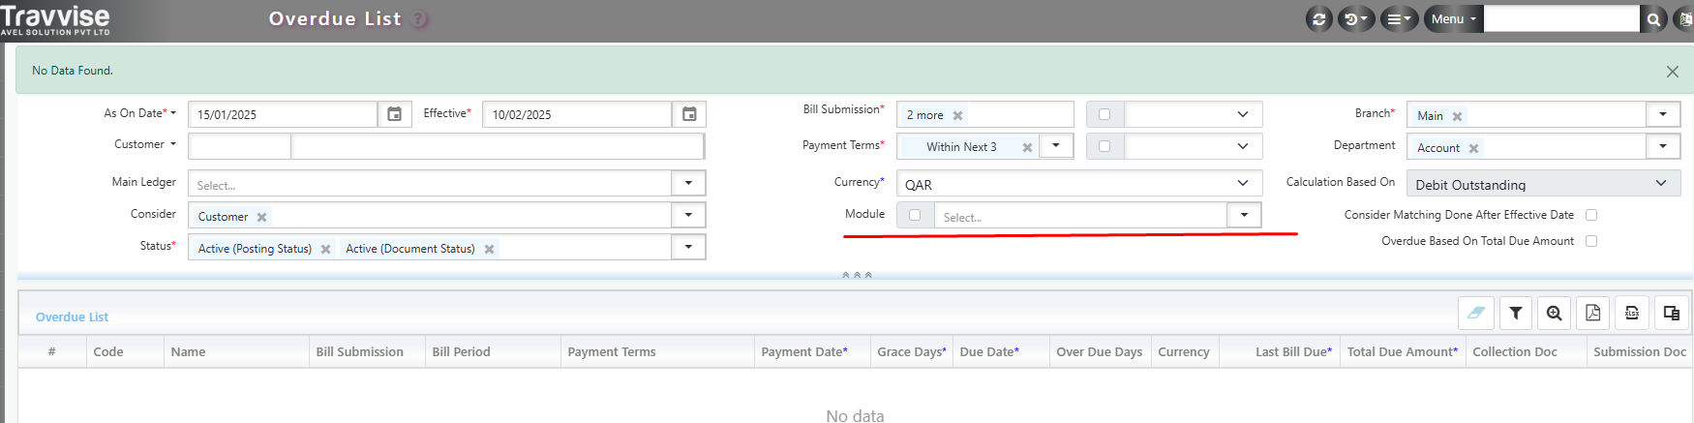Collapse the filter panel with triple arrows
Viewport: 1694px width, 423px height.
857,275
